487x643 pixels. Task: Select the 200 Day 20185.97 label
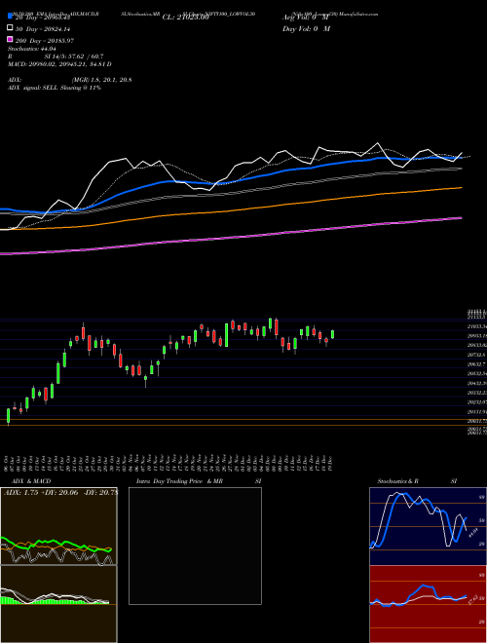[45, 41]
